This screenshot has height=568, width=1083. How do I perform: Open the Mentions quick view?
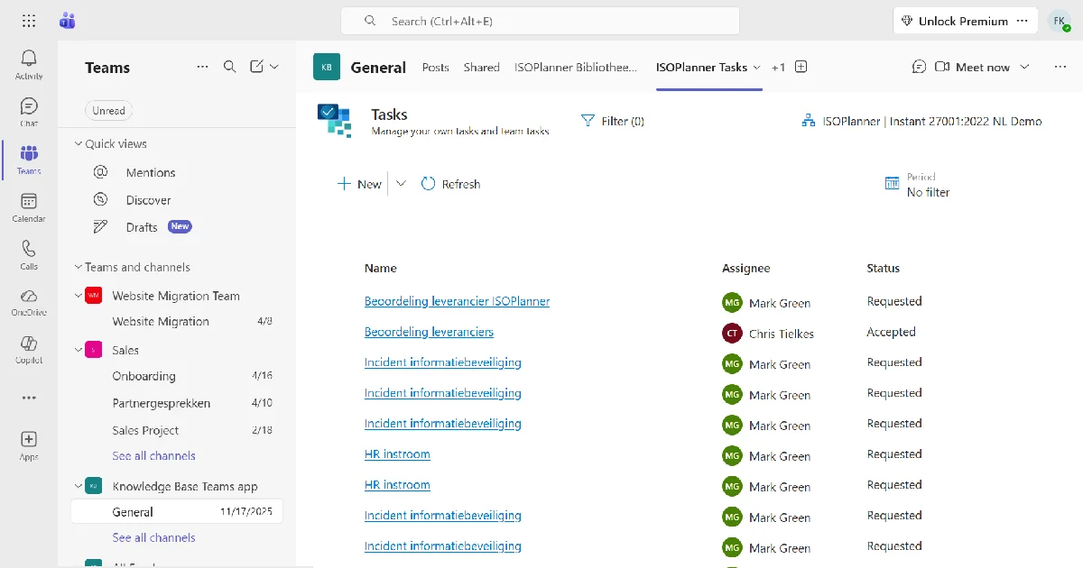pyautogui.click(x=151, y=172)
